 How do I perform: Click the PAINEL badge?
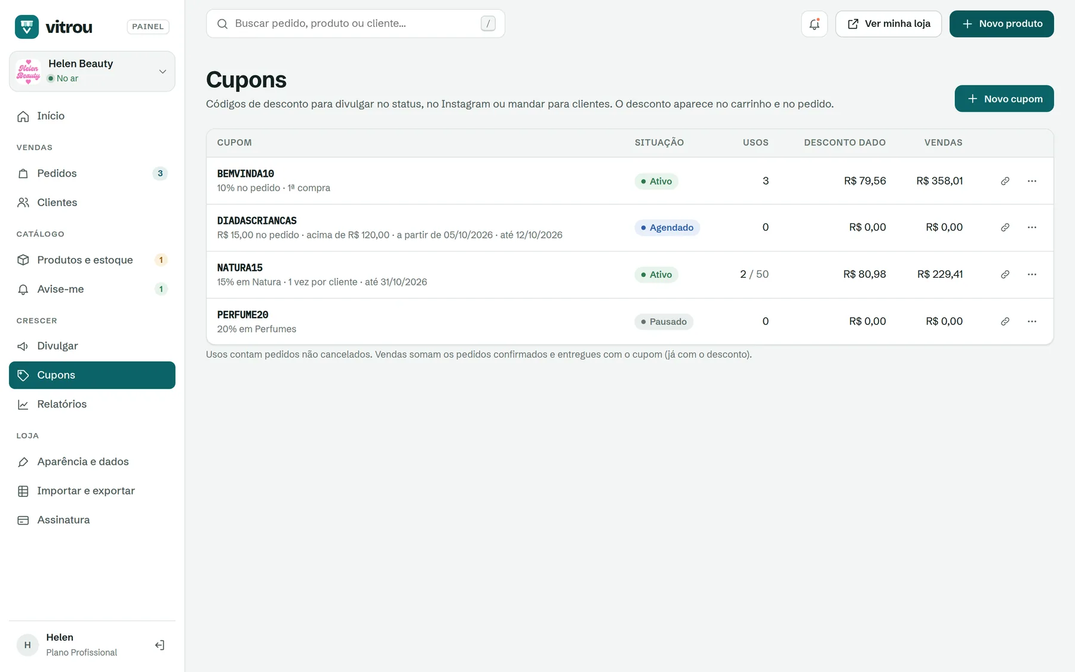click(148, 27)
